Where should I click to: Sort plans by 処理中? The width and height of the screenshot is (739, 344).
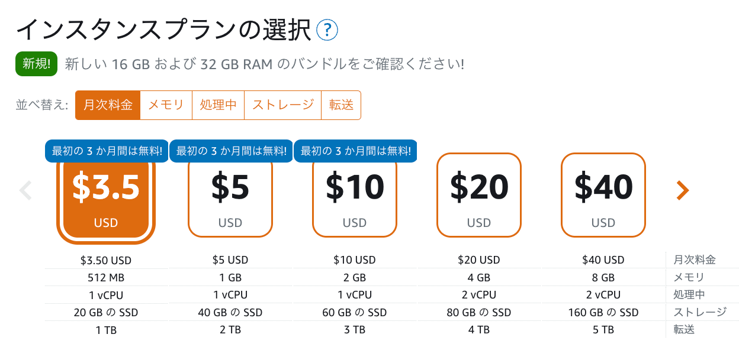tap(218, 105)
